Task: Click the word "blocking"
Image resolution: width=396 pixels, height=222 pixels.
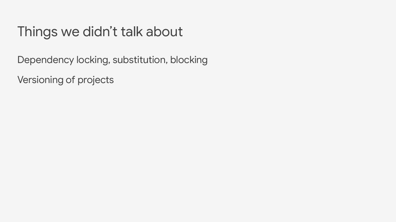Action: [x=189, y=60]
